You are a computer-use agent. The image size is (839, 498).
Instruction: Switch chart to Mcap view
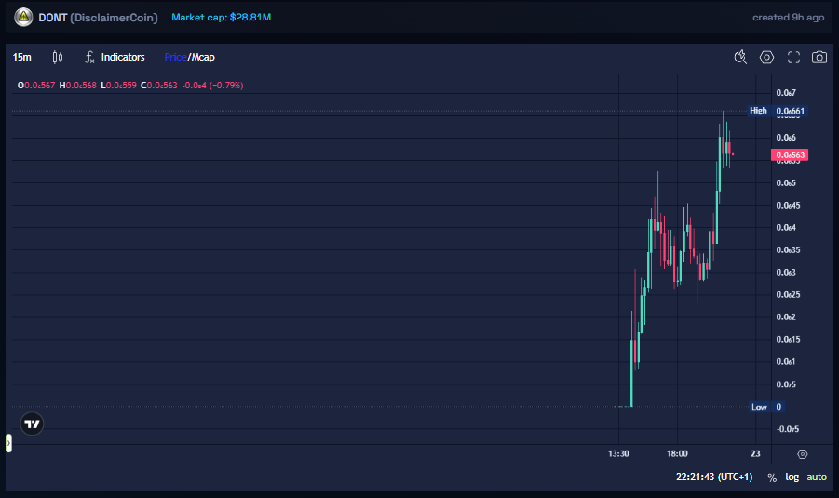[x=203, y=57]
